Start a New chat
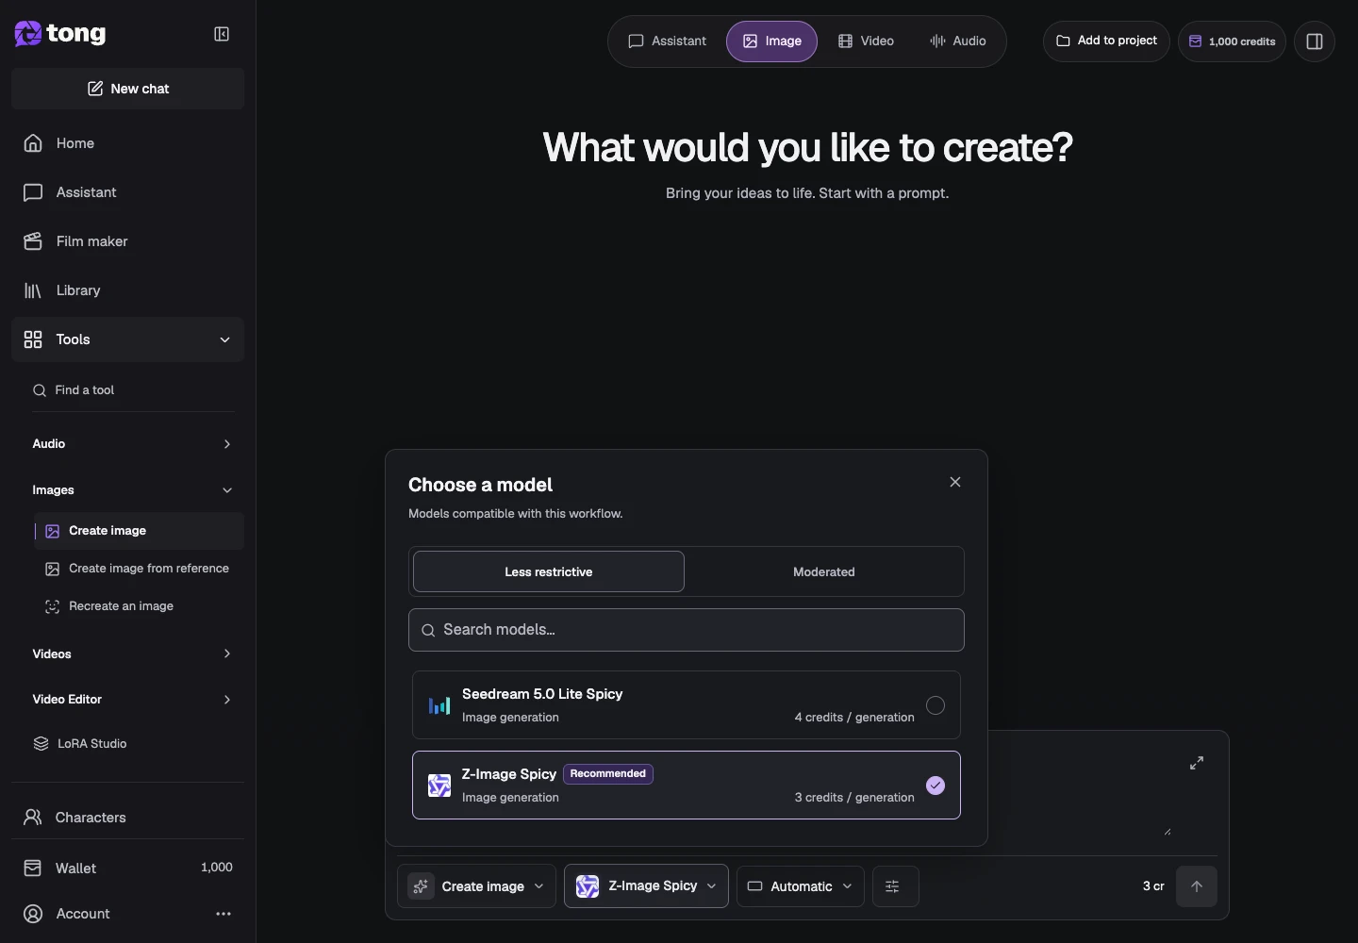 [127, 89]
